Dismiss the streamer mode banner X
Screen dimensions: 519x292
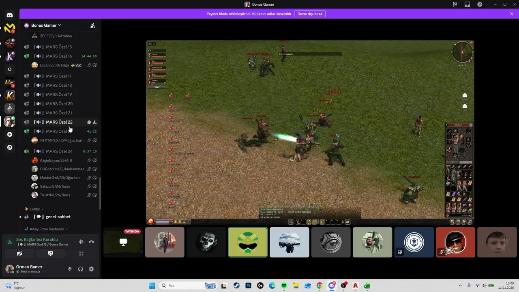point(512,14)
